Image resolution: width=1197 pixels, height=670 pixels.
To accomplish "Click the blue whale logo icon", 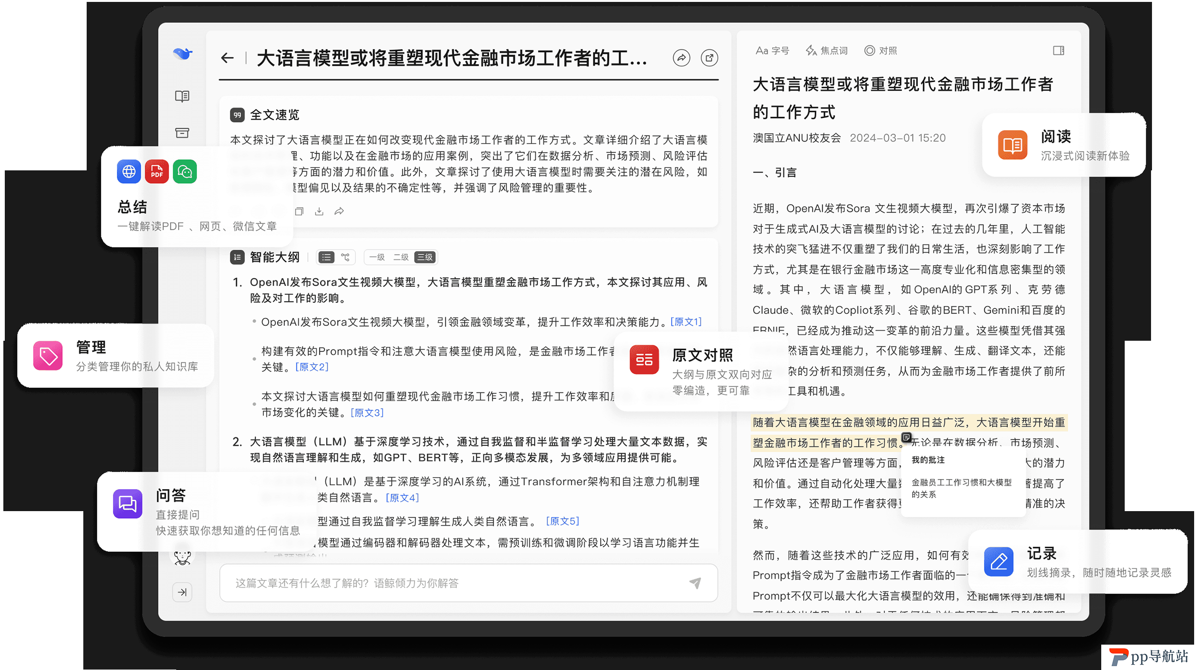I will point(182,53).
